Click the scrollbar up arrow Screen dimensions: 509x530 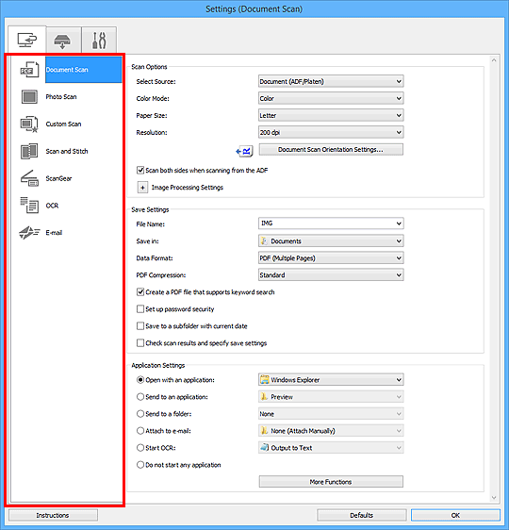click(494, 60)
